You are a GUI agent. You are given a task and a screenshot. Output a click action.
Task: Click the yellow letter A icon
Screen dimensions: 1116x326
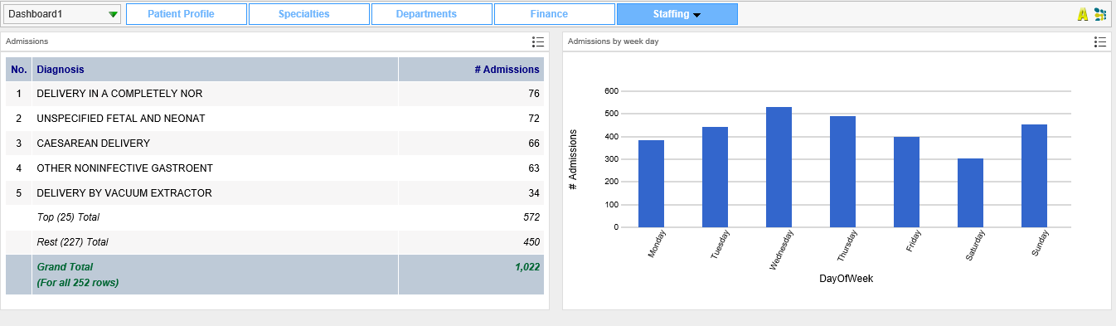1082,14
